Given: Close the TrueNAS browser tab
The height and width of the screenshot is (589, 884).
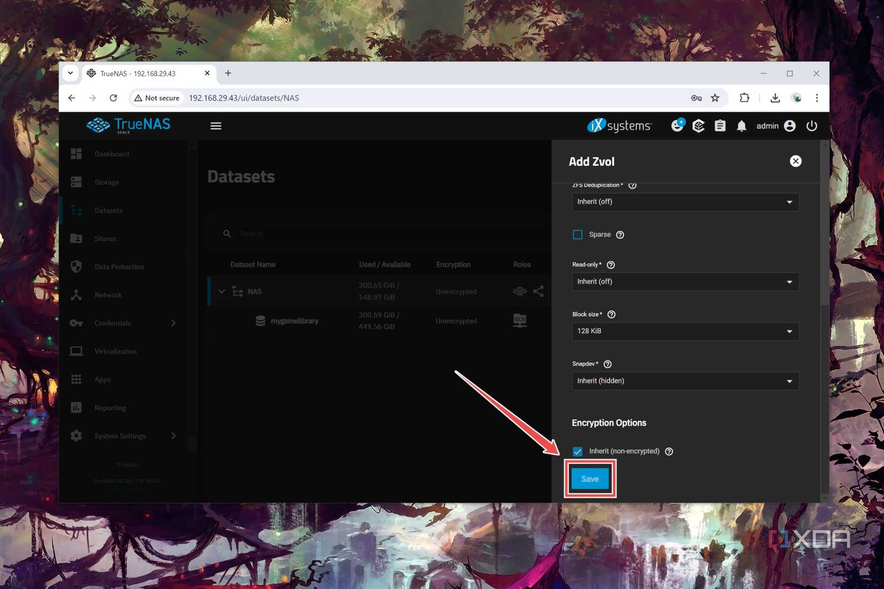Looking at the screenshot, I should [207, 73].
